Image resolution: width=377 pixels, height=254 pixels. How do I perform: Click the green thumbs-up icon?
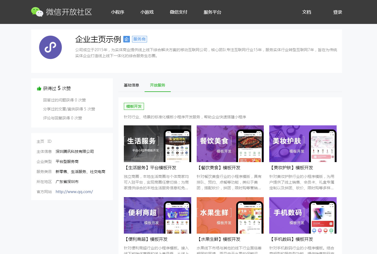point(39,88)
